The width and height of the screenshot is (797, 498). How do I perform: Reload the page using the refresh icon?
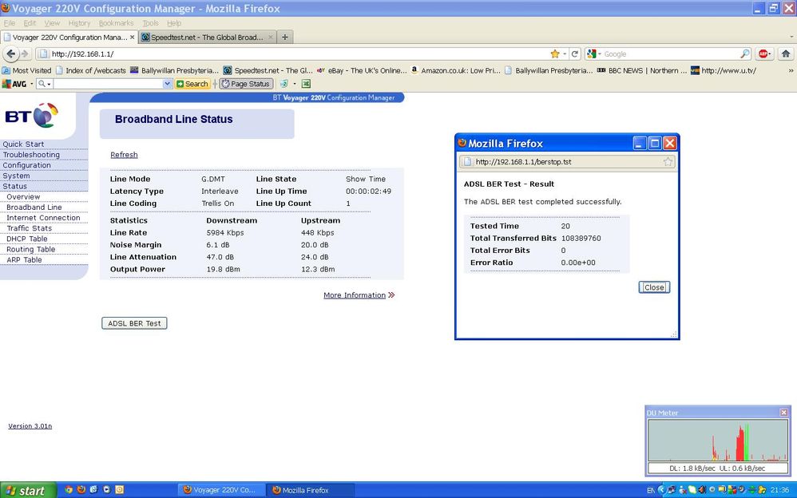tap(575, 53)
